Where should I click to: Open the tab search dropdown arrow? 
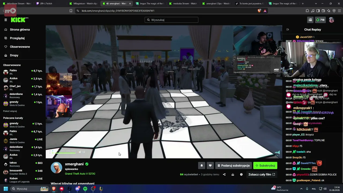(316, 3)
